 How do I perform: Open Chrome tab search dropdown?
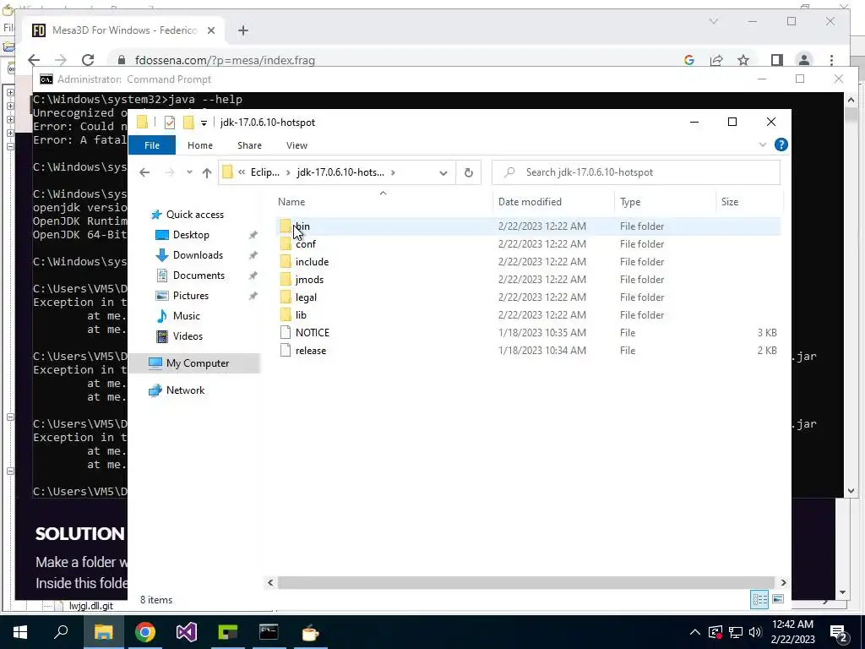coord(713,21)
